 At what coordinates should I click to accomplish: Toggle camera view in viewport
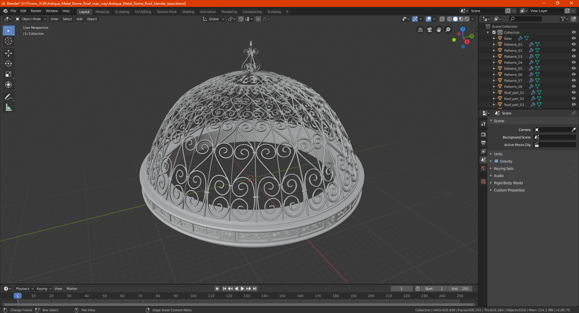pos(429,30)
